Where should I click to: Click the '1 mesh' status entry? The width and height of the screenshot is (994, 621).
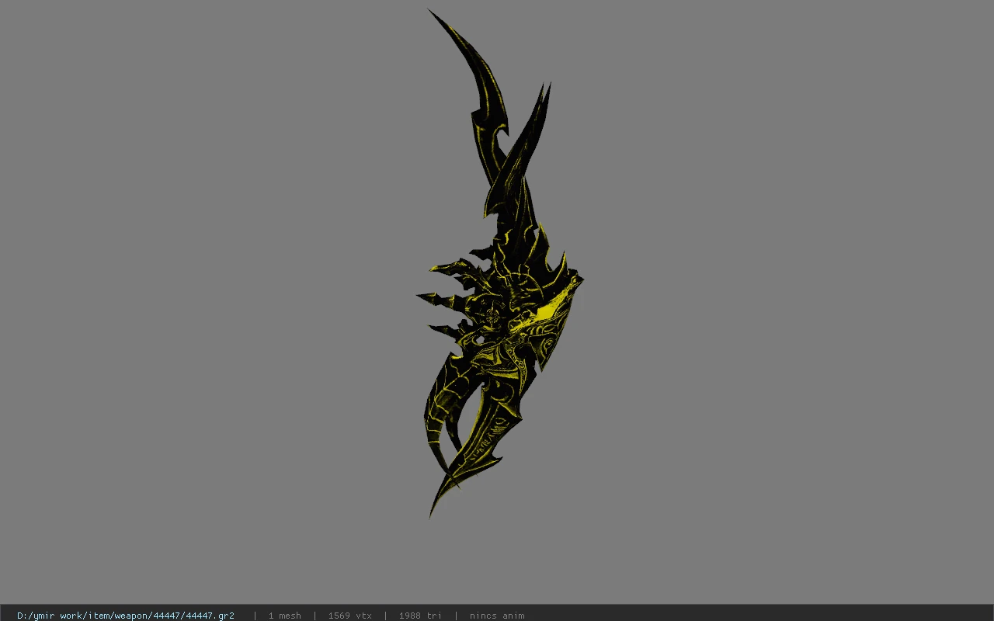coord(285,616)
